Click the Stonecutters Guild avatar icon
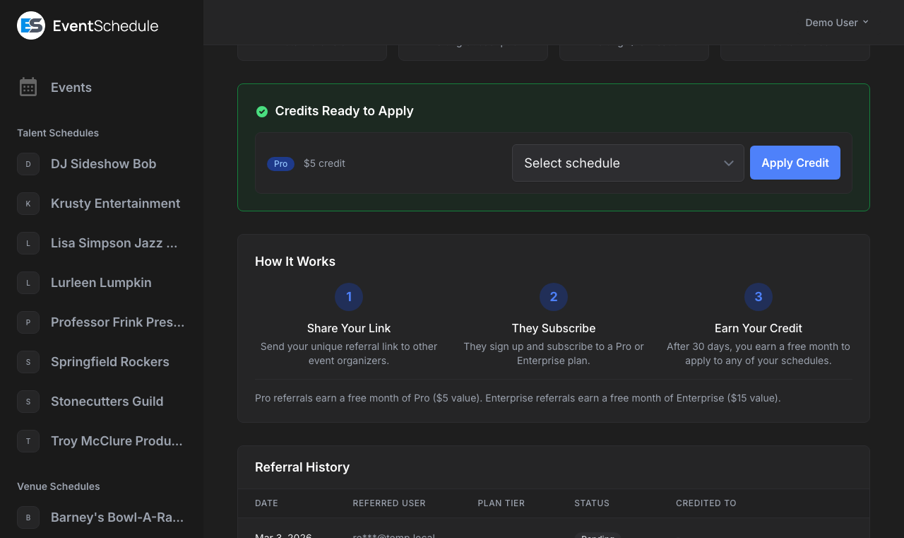This screenshot has height=538, width=904. coord(28,402)
